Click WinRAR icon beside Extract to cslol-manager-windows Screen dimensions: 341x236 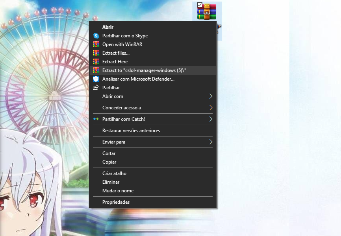(x=96, y=70)
